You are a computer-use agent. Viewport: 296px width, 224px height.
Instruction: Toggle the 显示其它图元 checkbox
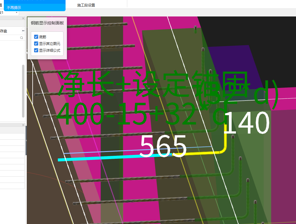(x=36, y=44)
